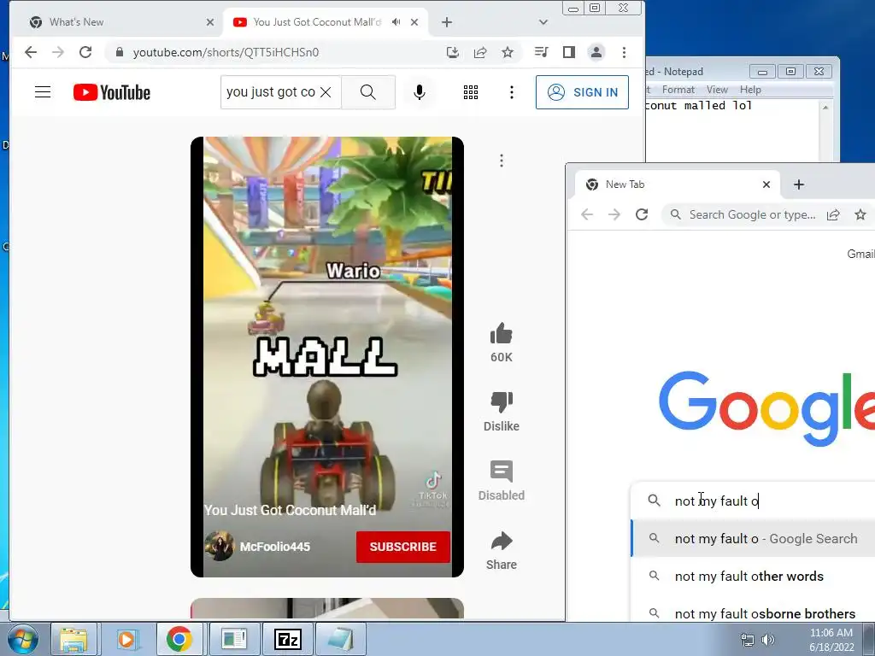
Task: Open the Chrome profile avatar
Action: (596, 52)
